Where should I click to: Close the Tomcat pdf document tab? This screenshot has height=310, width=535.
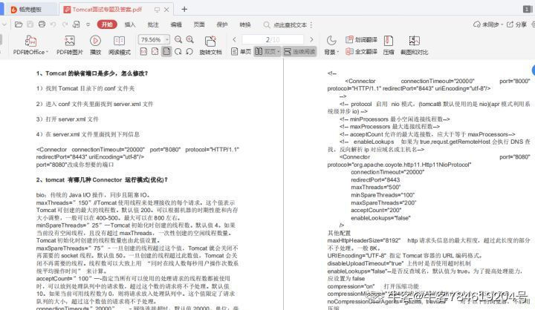tap(166, 10)
